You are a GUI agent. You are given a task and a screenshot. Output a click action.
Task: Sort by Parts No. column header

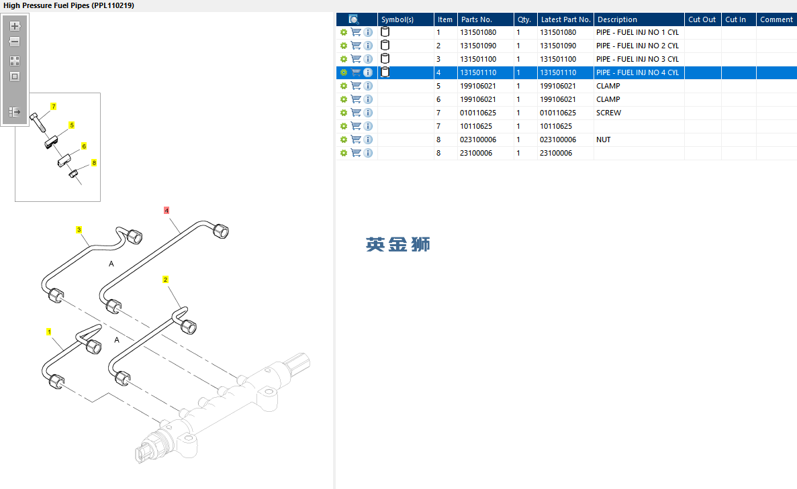[485, 19]
